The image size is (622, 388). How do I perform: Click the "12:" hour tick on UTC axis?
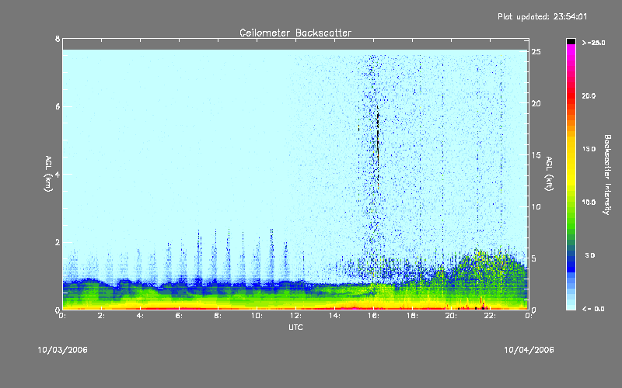click(x=296, y=316)
